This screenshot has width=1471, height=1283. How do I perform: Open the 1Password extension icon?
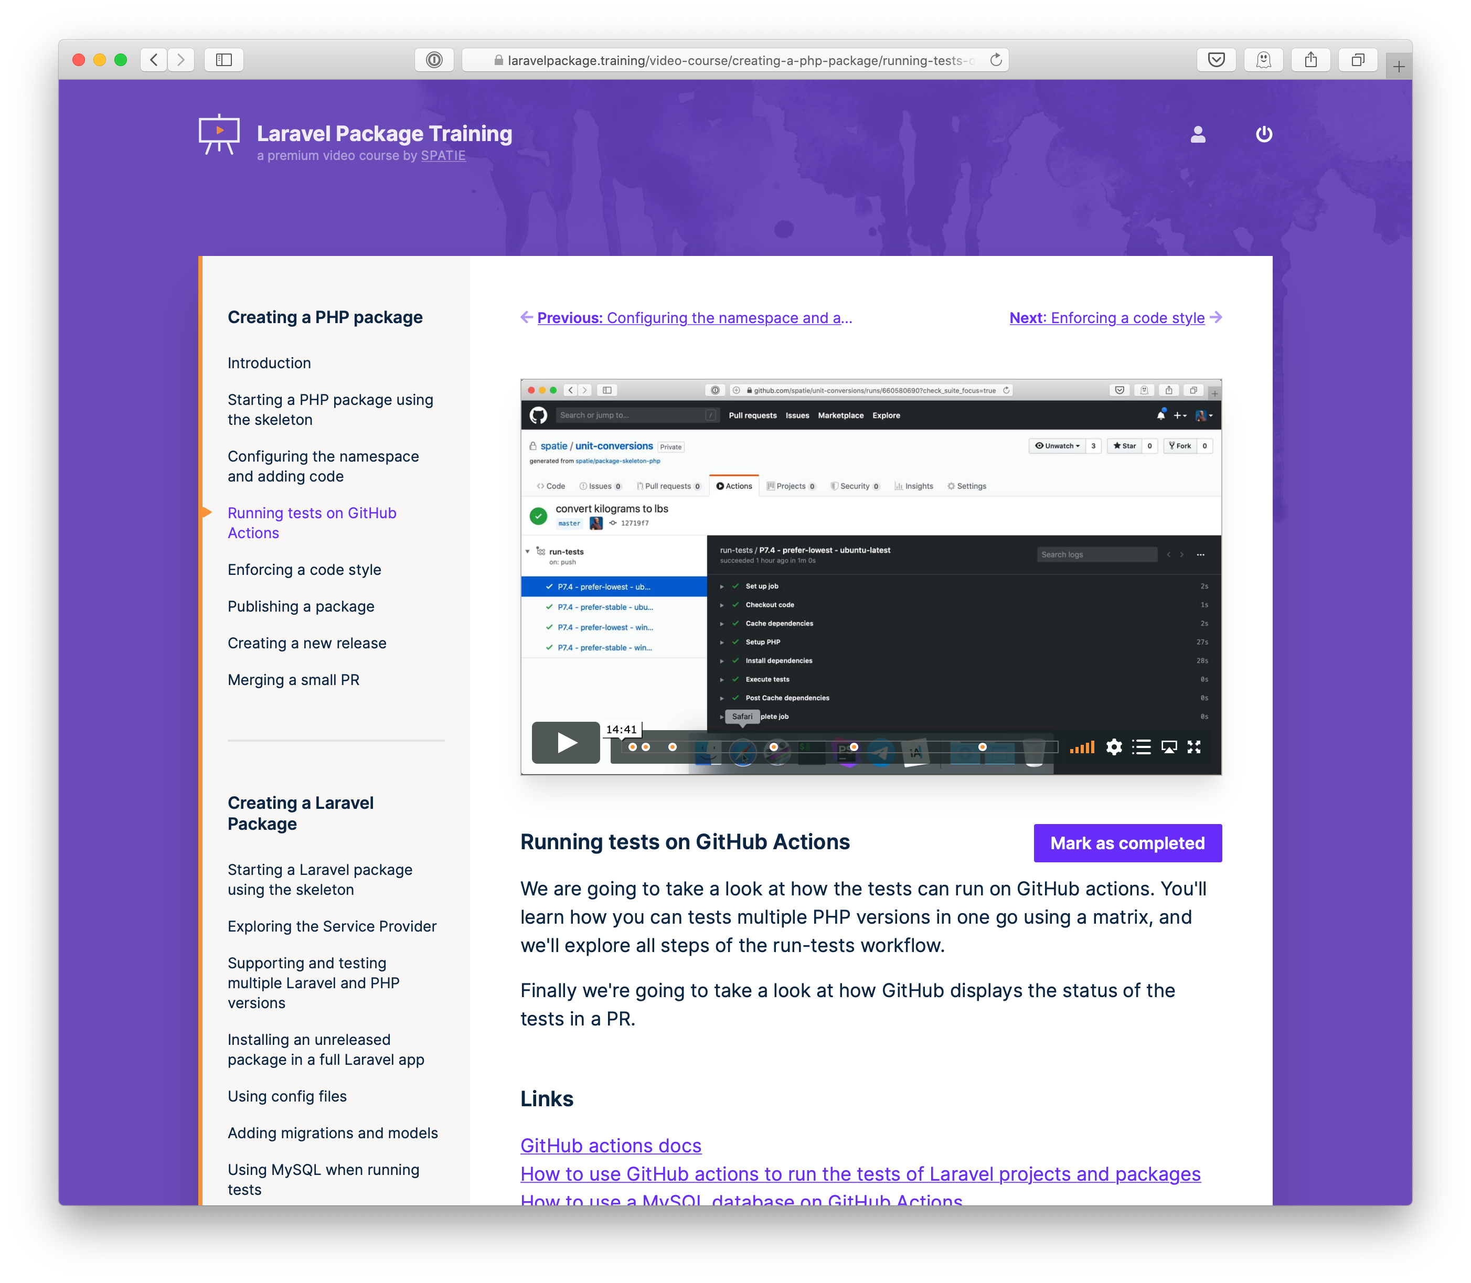(x=434, y=59)
